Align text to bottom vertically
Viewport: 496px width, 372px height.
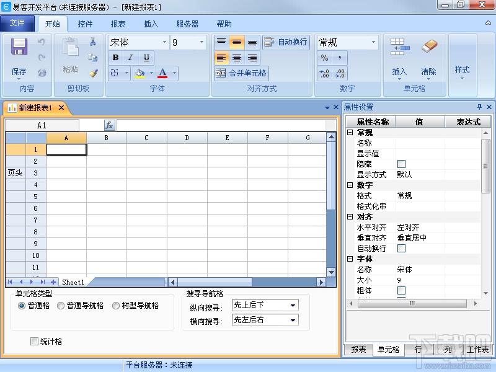point(252,42)
